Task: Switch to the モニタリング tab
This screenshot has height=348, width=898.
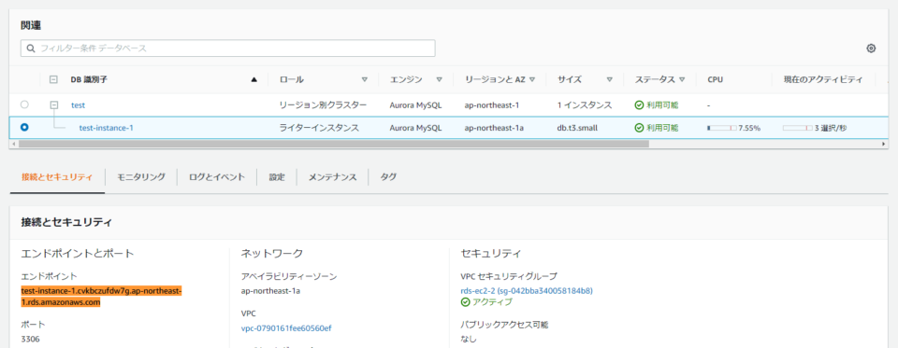Action: point(141,177)
